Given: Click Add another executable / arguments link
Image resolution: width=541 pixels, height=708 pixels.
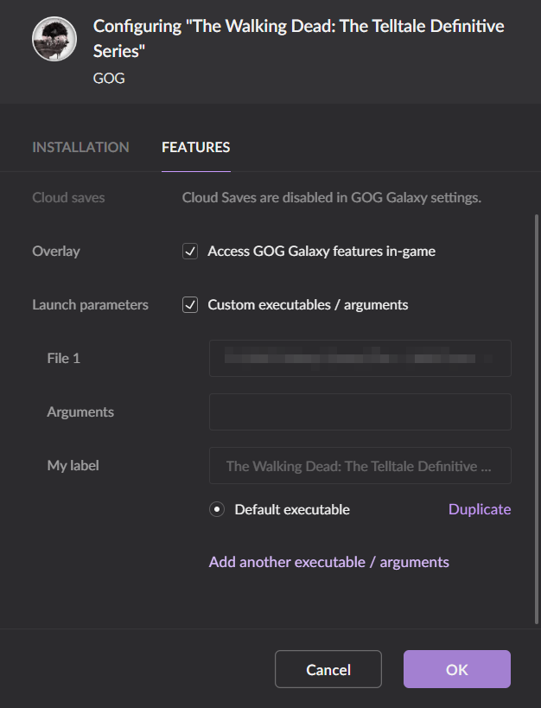Looking at the screenshot, I should [x=328, y=562].
